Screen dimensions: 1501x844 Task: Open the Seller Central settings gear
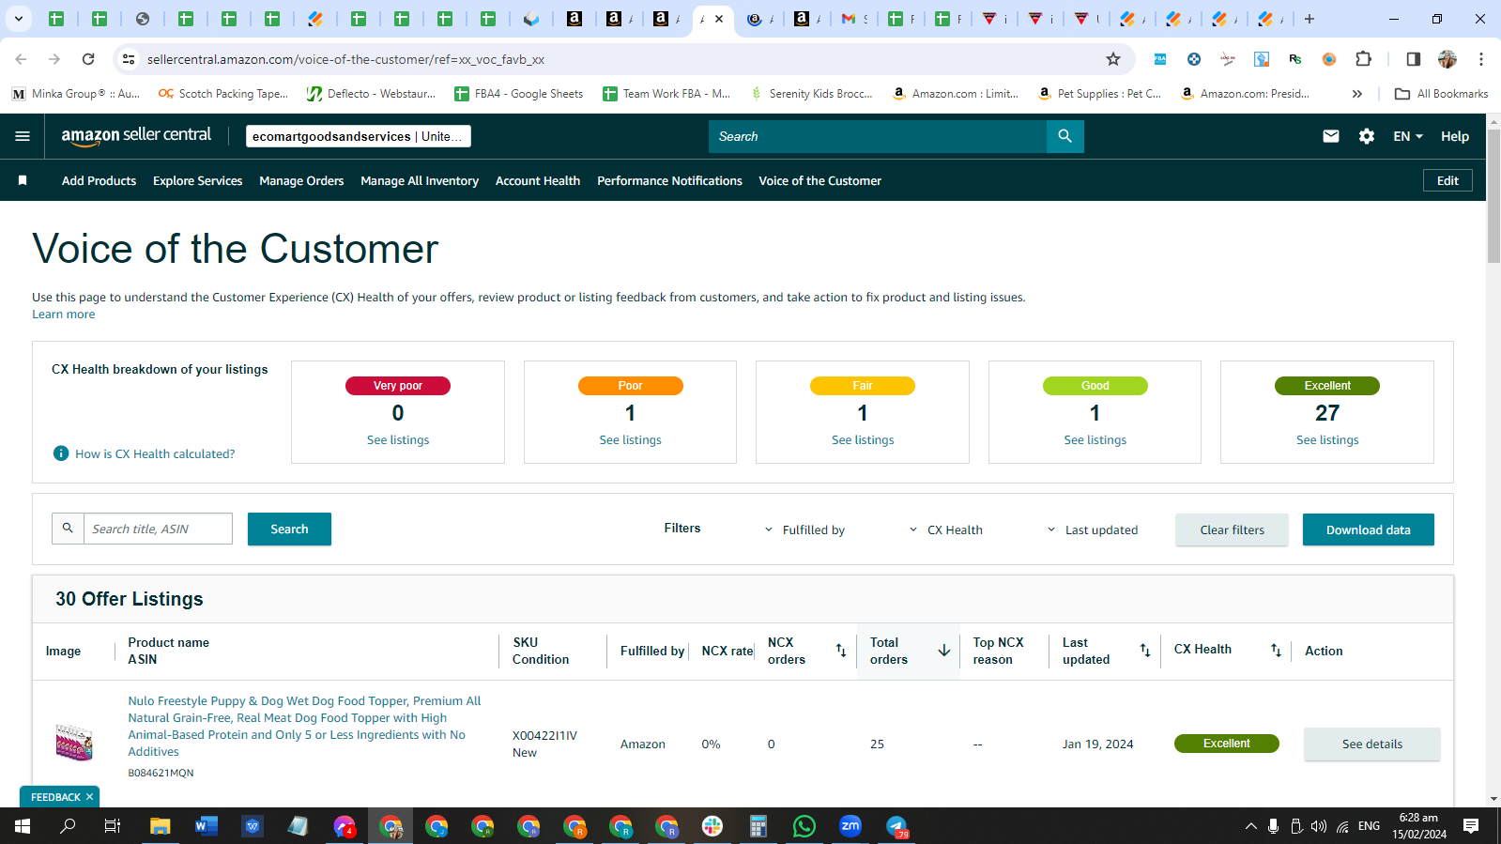click(1367, 136)
